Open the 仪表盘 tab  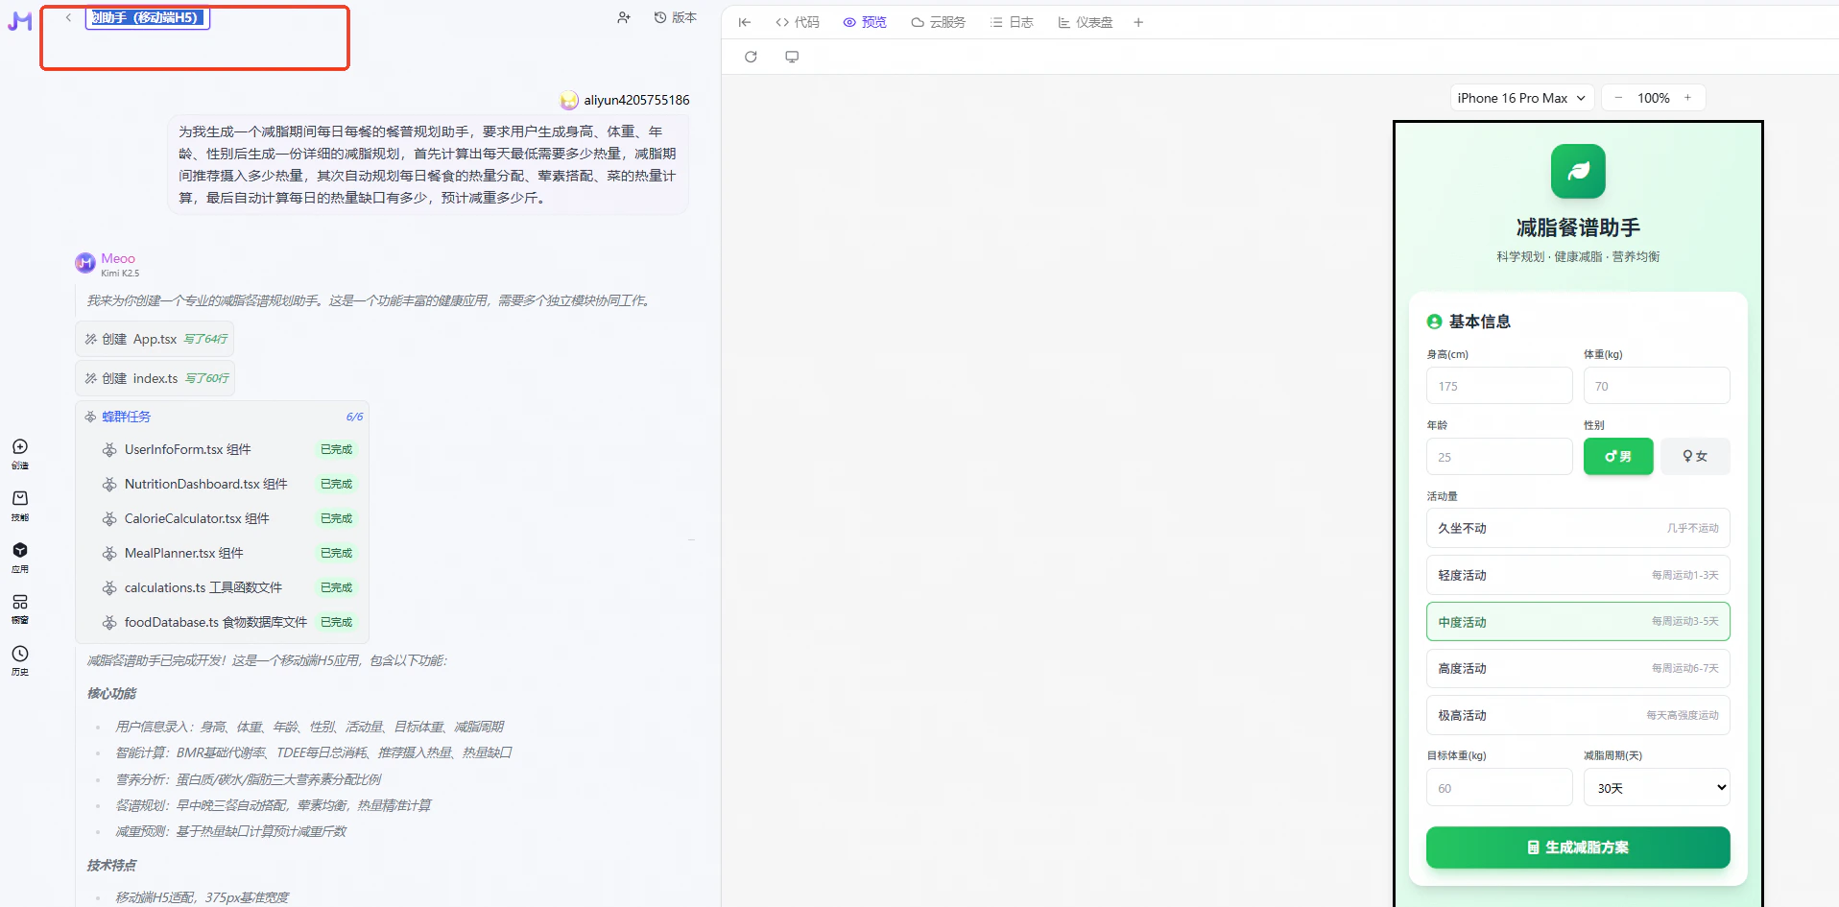point(1086,22)
